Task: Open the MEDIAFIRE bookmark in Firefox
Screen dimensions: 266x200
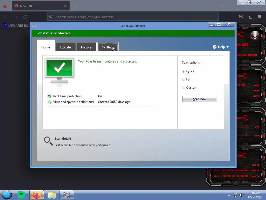Action: click(x=17, y=26)
